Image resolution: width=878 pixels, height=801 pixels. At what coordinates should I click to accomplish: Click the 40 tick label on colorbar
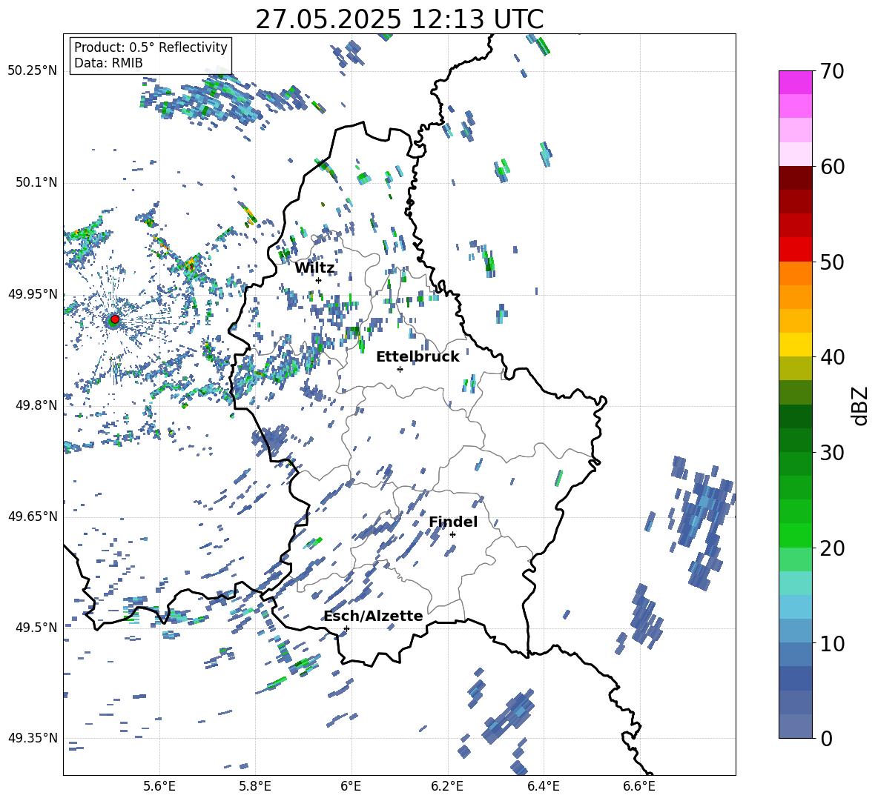(x=832, y=357)
